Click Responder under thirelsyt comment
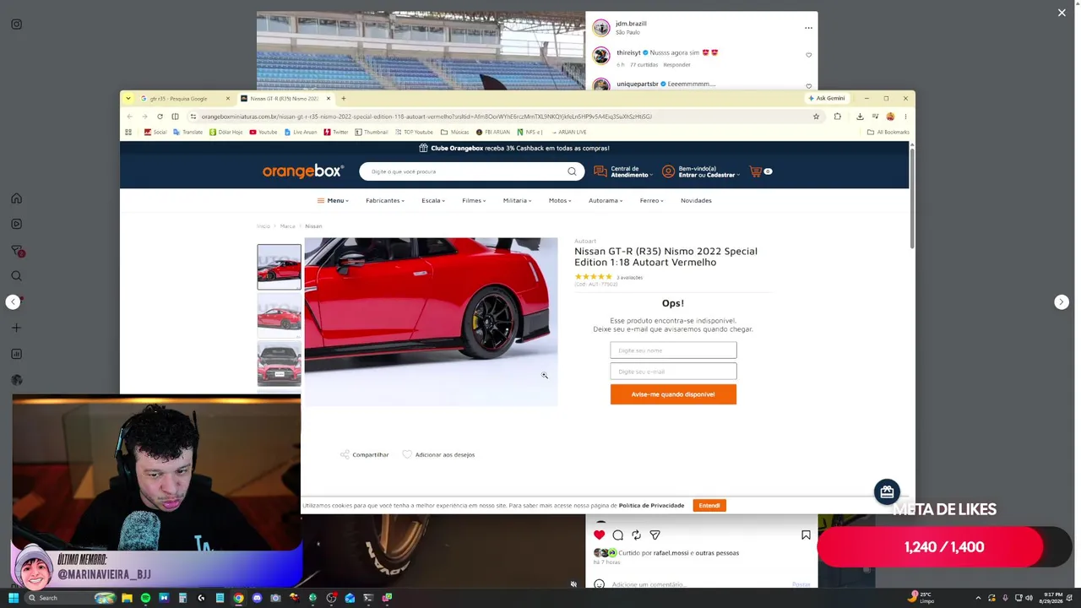 click(676, 65)
